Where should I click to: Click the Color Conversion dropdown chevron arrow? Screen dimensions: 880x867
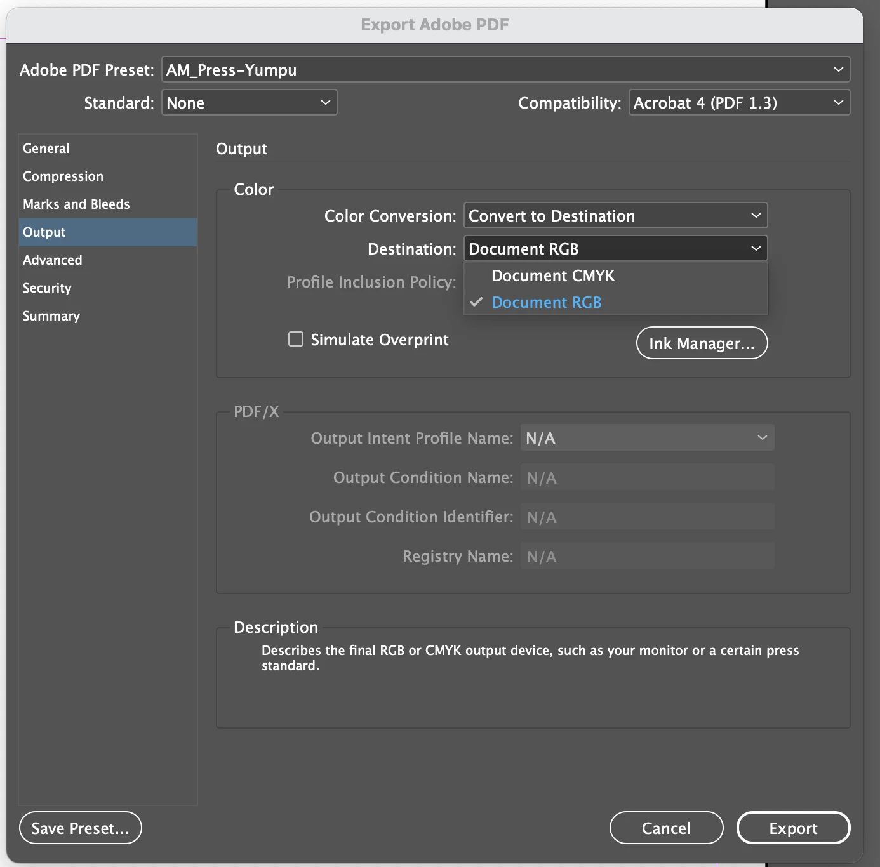point(756,216)
